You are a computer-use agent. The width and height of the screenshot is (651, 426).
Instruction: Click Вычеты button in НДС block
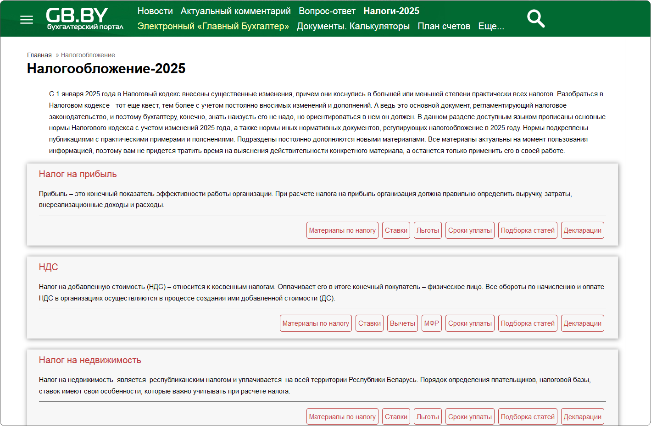coord(402,323)
